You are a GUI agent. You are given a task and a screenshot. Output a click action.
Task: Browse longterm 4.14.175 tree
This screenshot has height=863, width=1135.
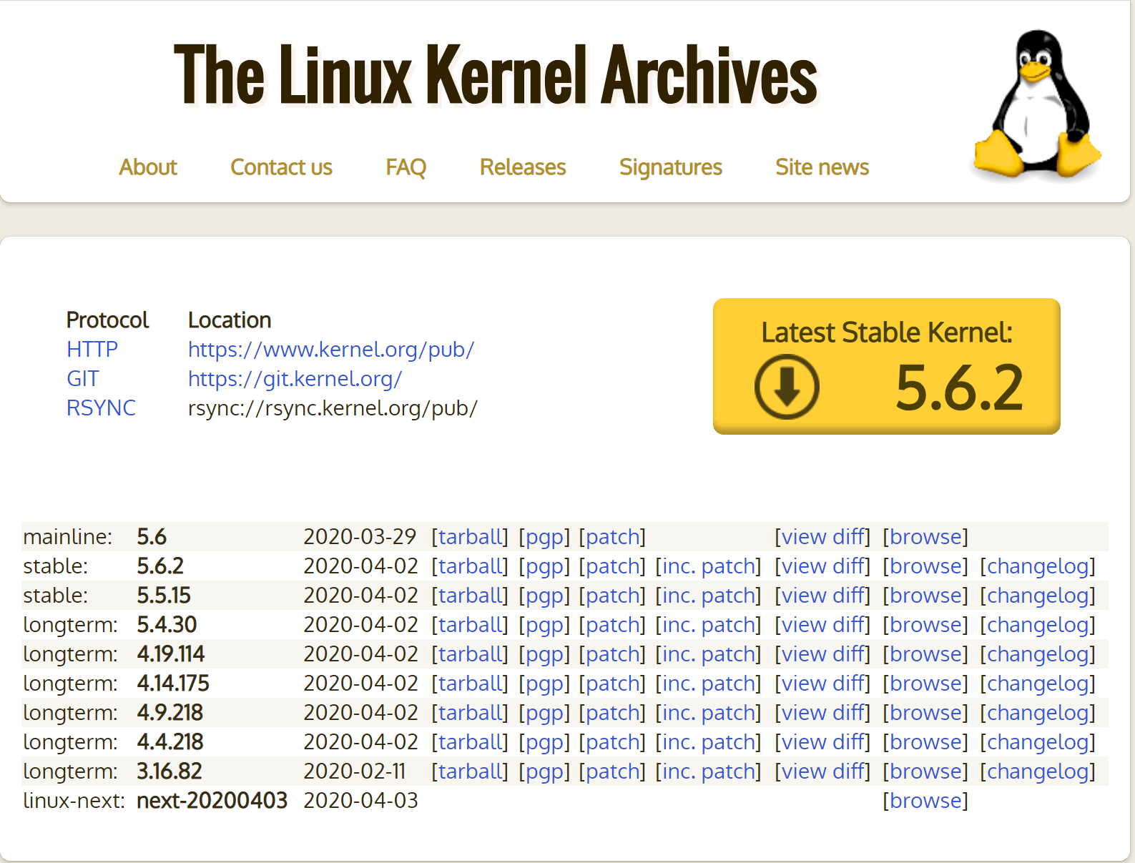(925, 683)
